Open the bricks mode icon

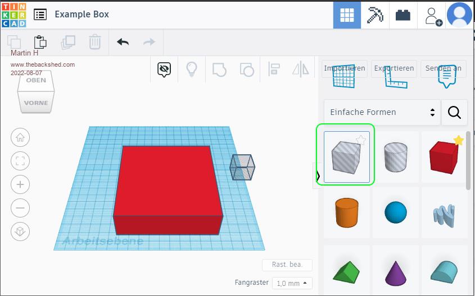402,15
